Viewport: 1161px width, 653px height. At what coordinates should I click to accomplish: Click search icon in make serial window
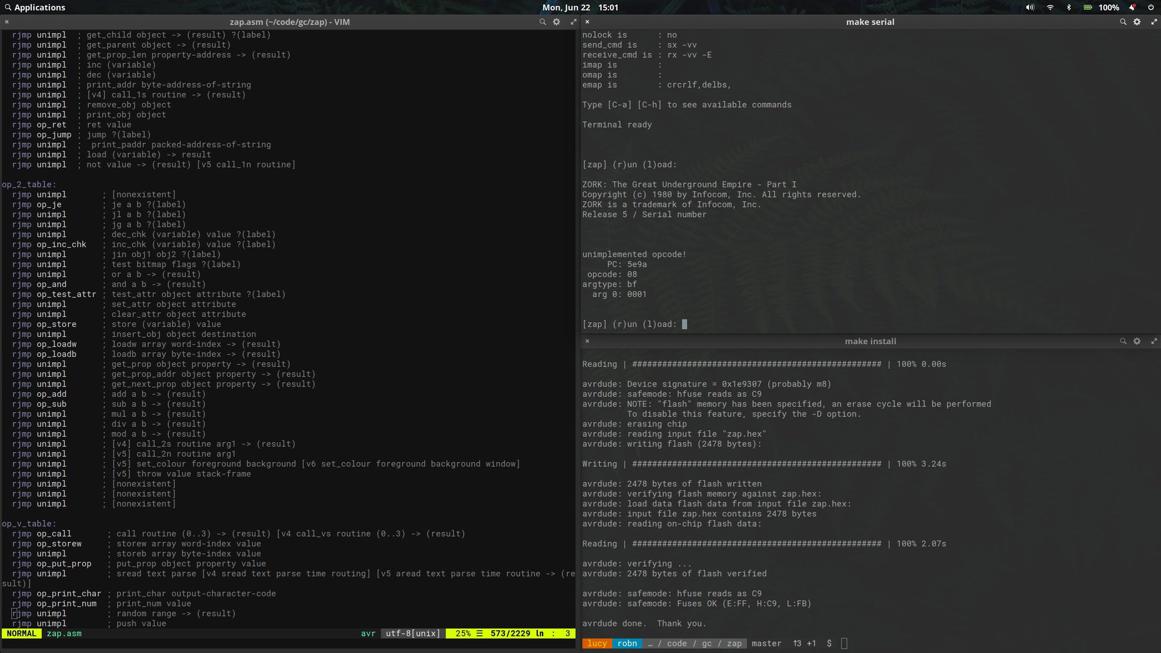(1122, 22)
